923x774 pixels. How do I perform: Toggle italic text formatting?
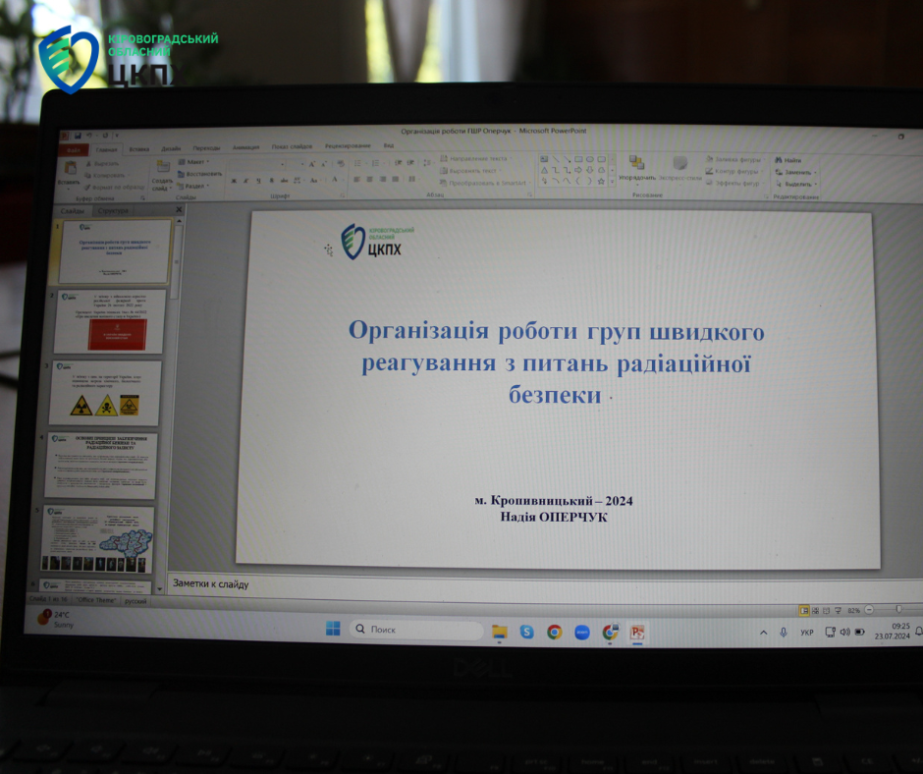pyautogui.click(x=245, y=181)
